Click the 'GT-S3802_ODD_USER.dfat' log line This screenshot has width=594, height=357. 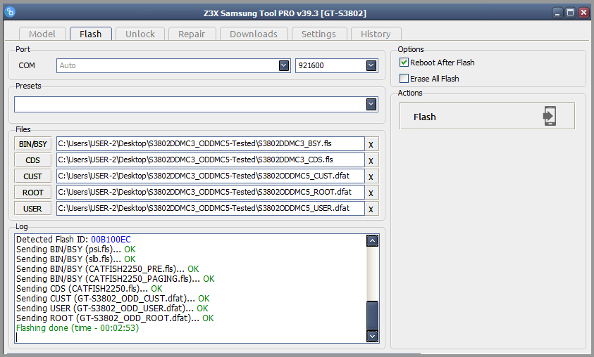[112, 309]
